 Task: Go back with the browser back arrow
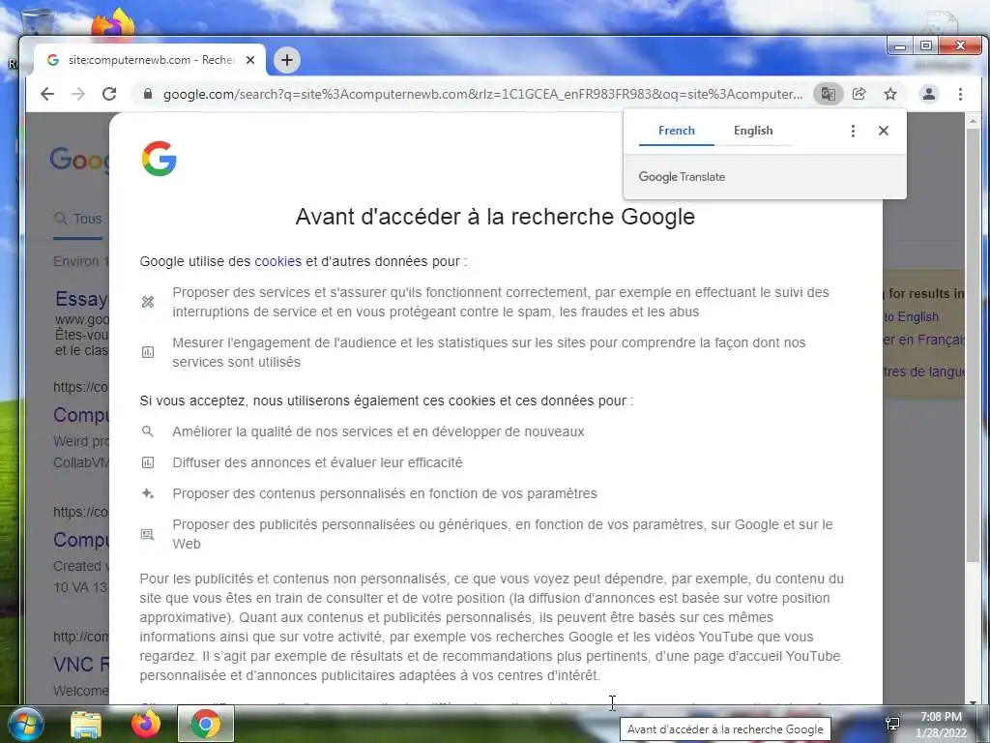coord(47,94)
